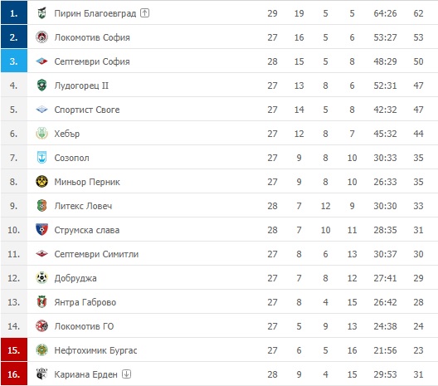Click the red rank 15 position cell

click(14, 349)
